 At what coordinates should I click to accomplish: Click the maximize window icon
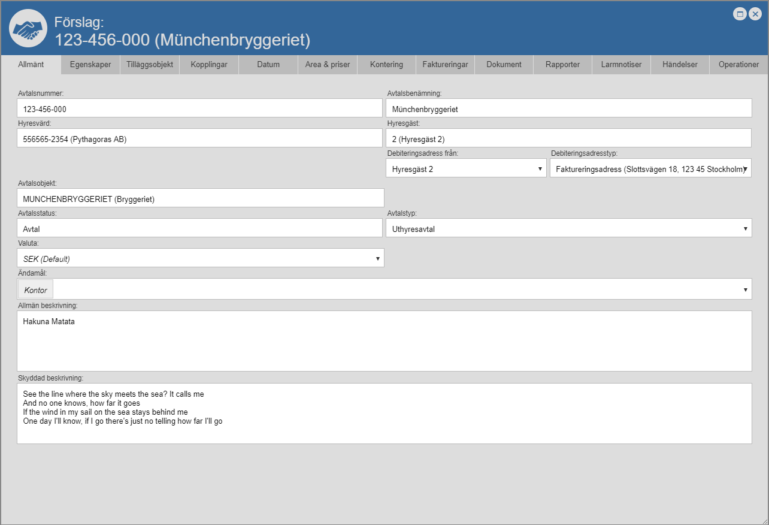click(740, 14)
